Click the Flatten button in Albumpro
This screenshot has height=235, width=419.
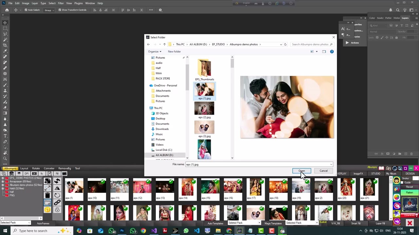point(410,193)
